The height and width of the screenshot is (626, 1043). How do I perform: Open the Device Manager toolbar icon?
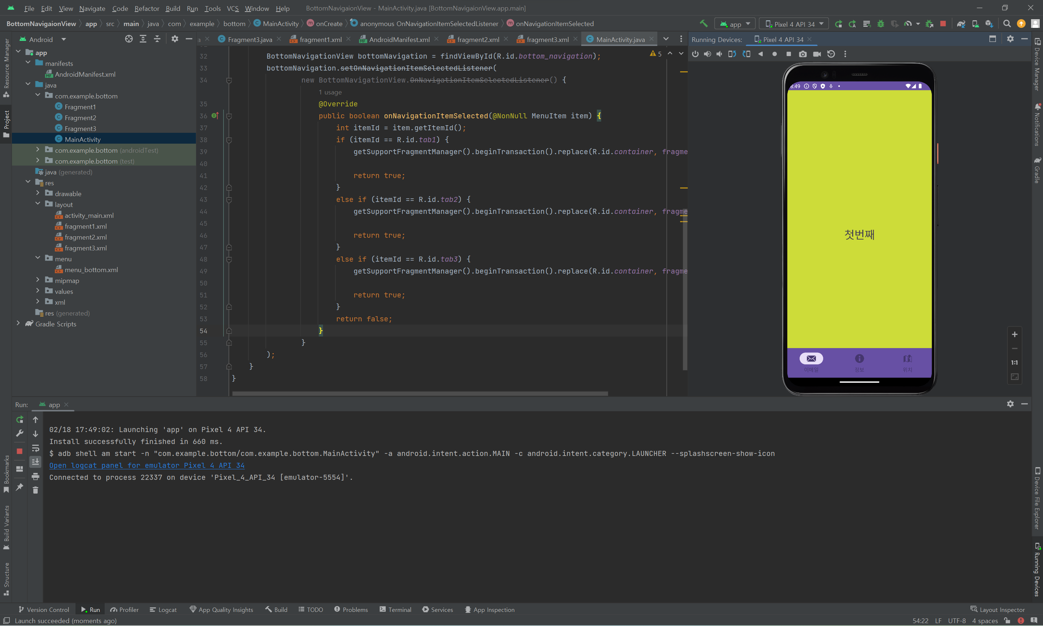click(x=975, y=24)
